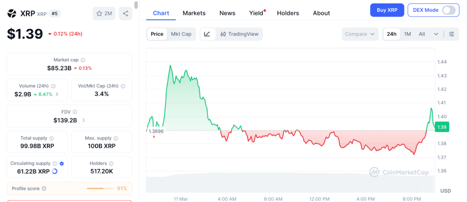Select the line chart icon

[207, 34]
